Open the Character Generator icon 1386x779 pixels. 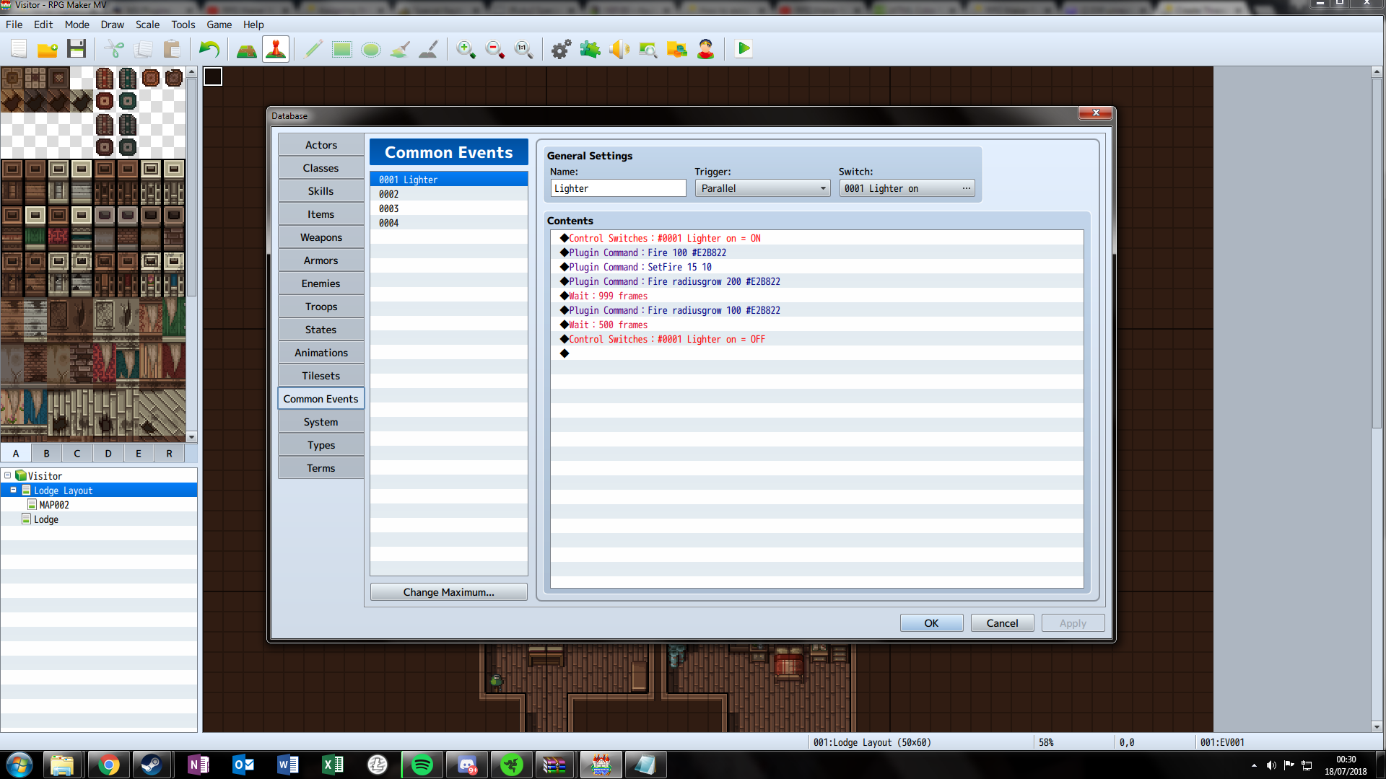(706, 49)
